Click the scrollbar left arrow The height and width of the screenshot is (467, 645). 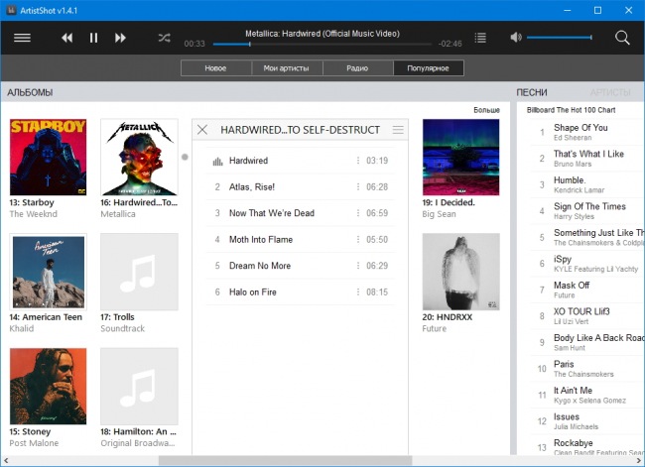(x=6, y=461)
